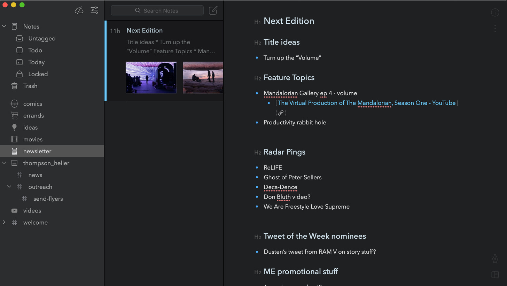Select the Untagged notes filter
This screenshot has width=507, height=286.
coord(42,38)
